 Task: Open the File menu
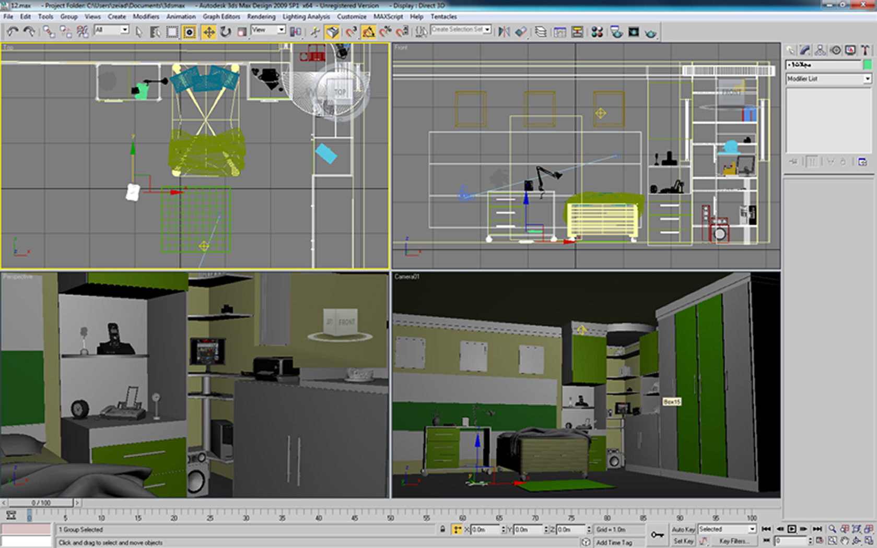point(8,17)
